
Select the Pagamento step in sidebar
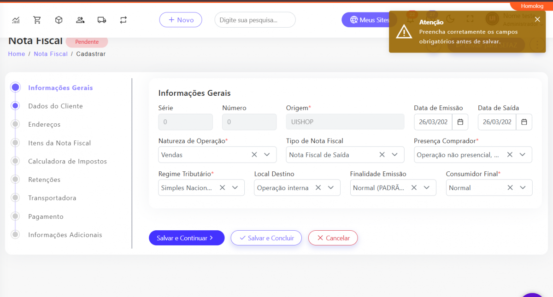pos(46,216)
